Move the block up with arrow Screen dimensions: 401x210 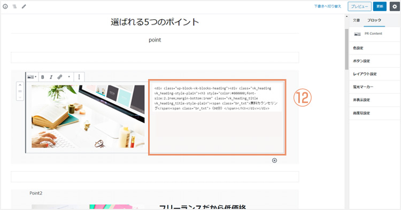20,85
